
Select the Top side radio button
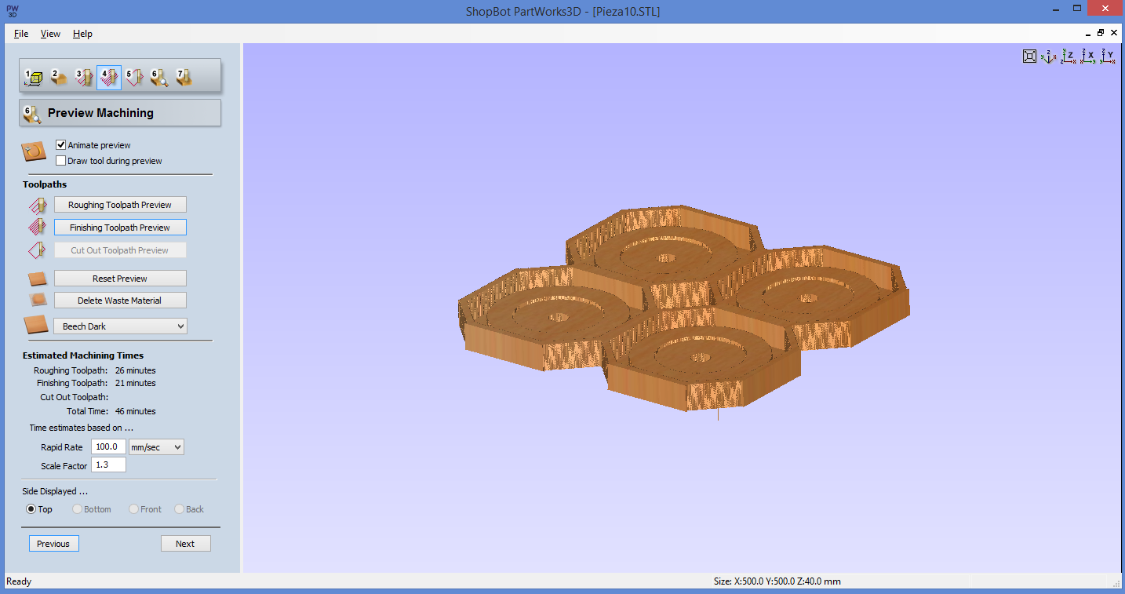pos(31,509)
